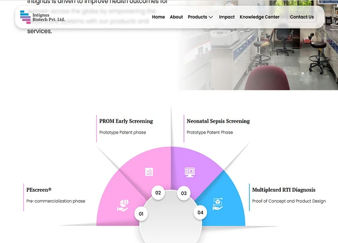Viewport: 338px width, 243px height.
Task: Select the box-in-hand icon in blue segment
Action: (x=218, y=204)
